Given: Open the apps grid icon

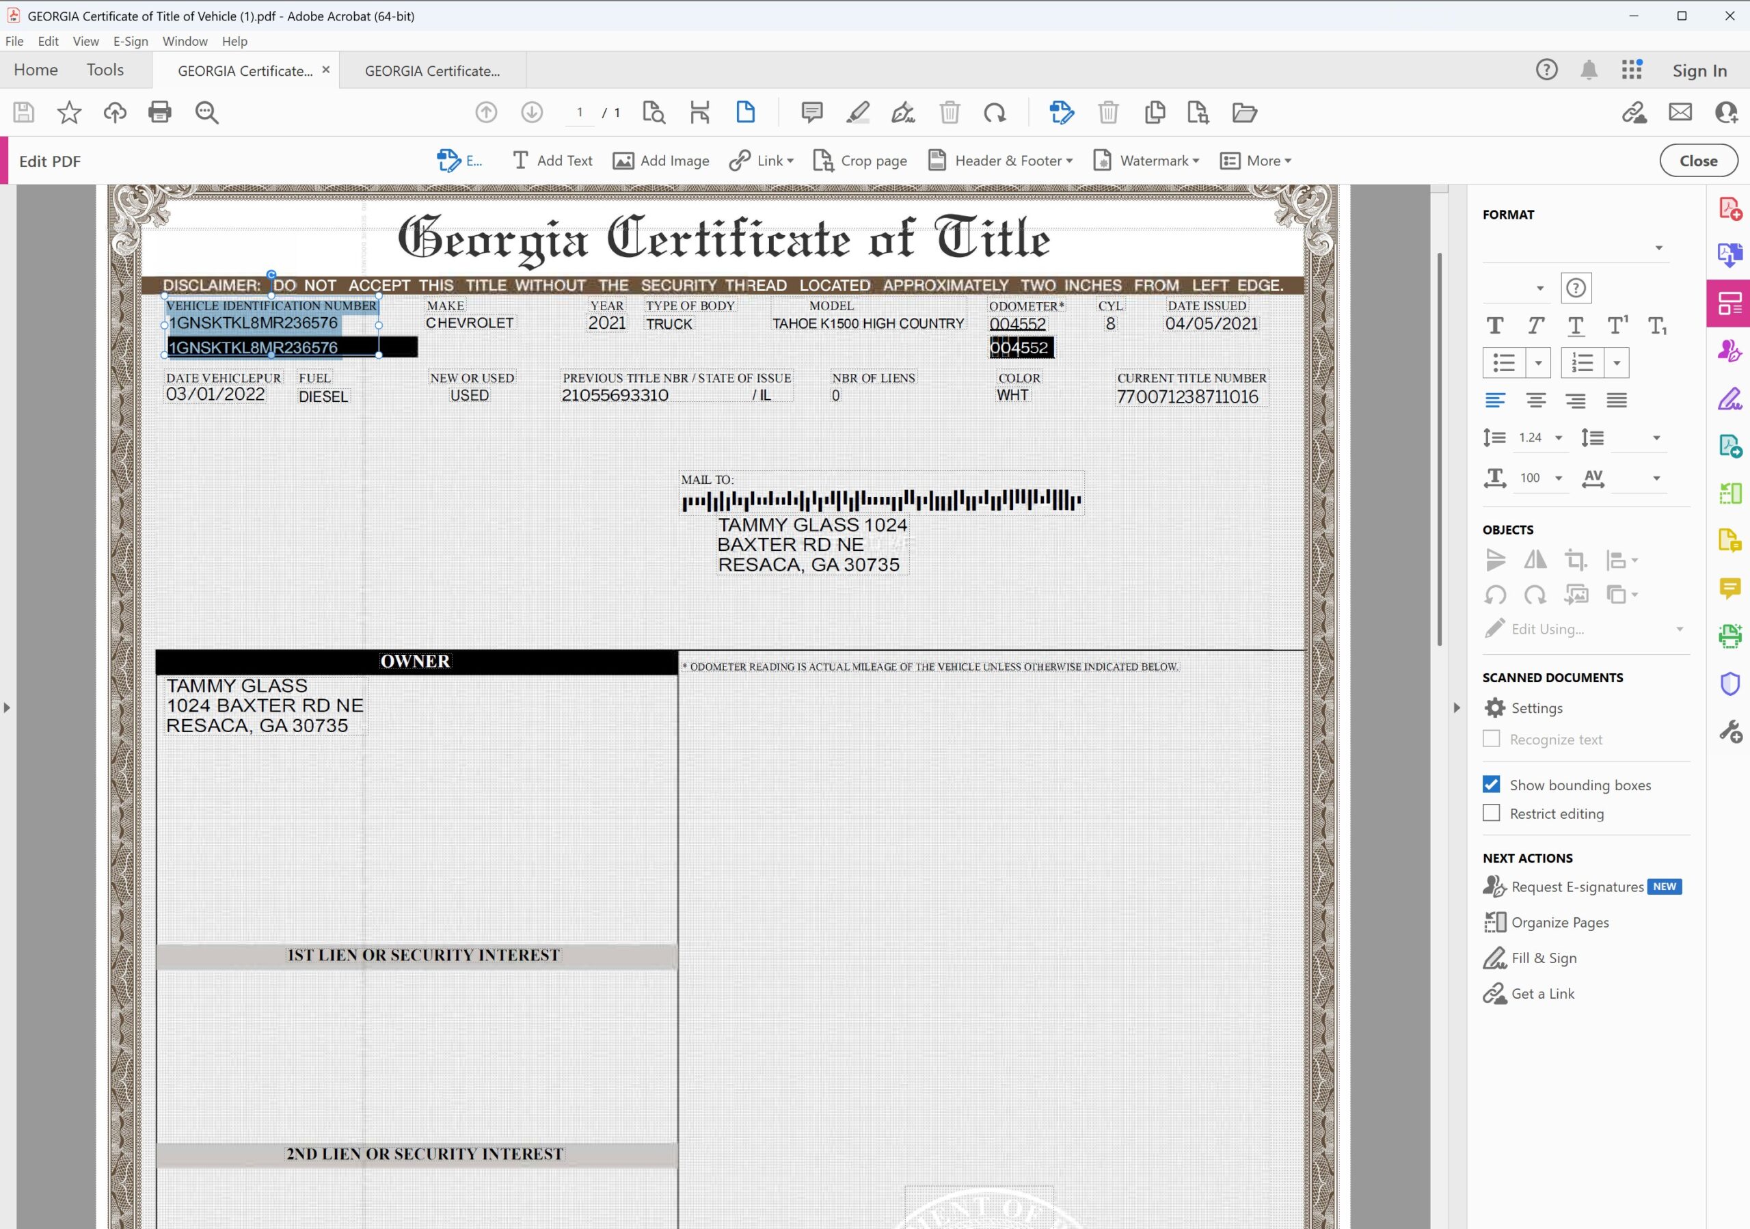Looking at the screenshot, I should [1632, 70].
